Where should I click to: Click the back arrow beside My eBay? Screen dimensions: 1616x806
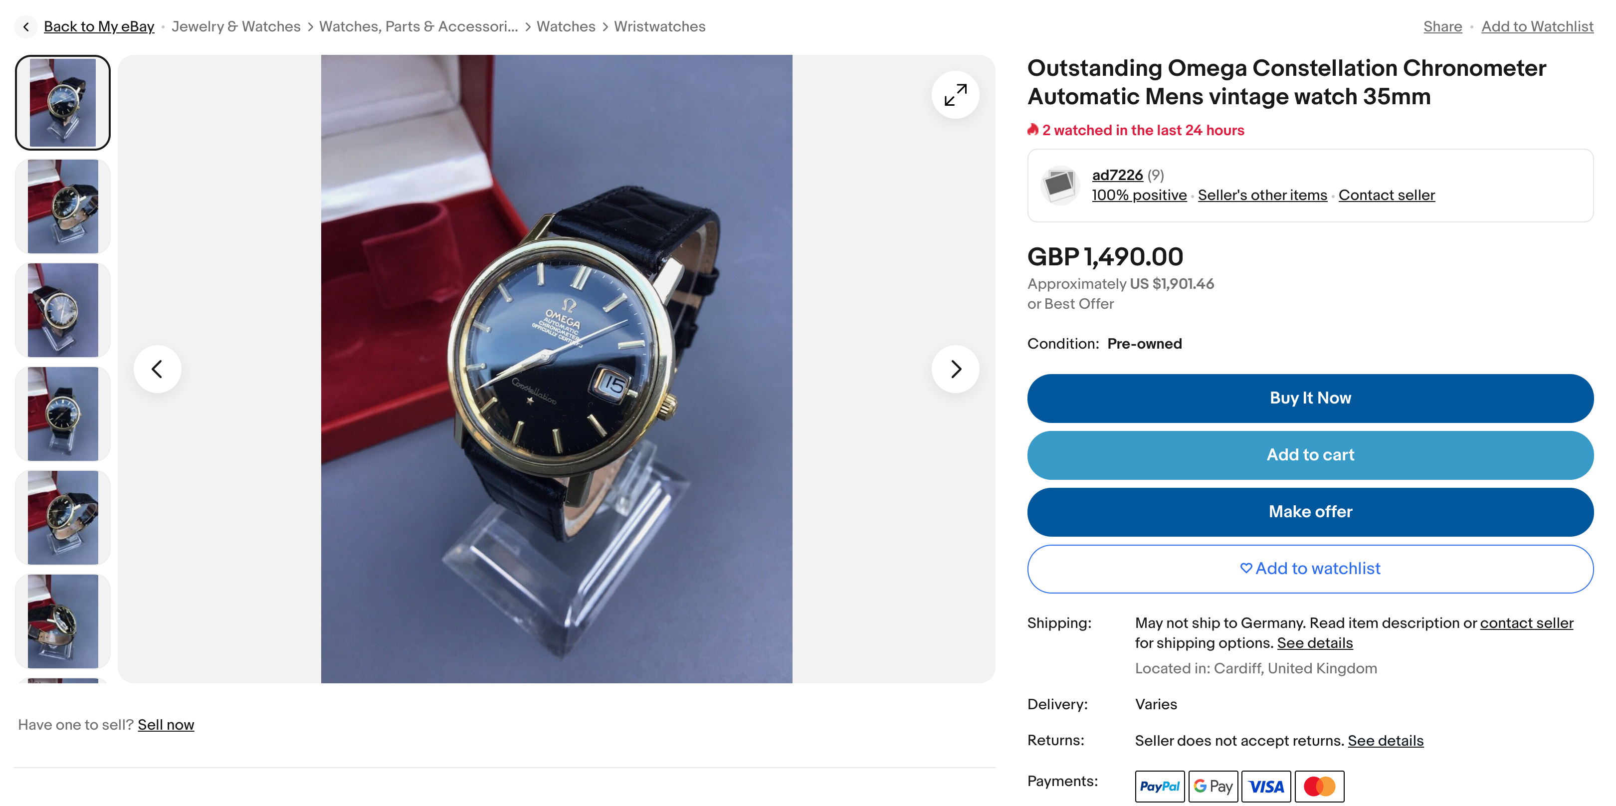coord(26,27)
